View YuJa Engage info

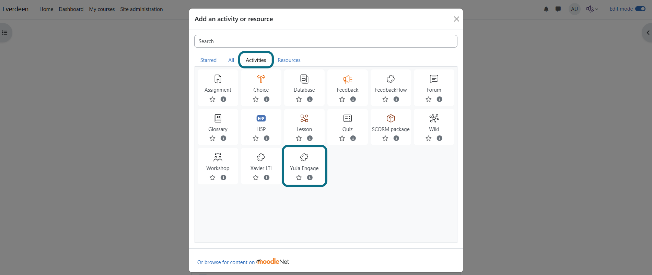tap(310, 178)
